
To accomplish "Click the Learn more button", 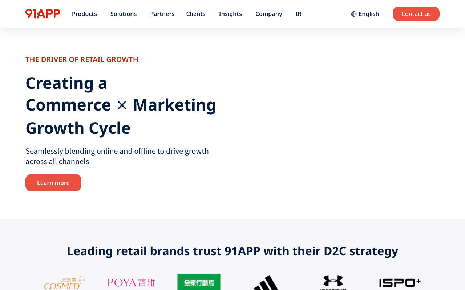I will (53, 183).
